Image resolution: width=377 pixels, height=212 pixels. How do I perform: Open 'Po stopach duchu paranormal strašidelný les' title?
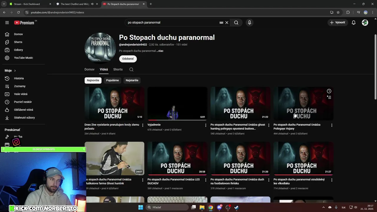[x=299, y=181]
